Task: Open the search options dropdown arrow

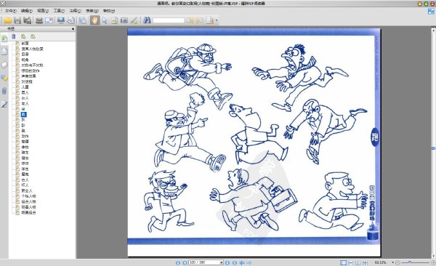Action: 217,20
